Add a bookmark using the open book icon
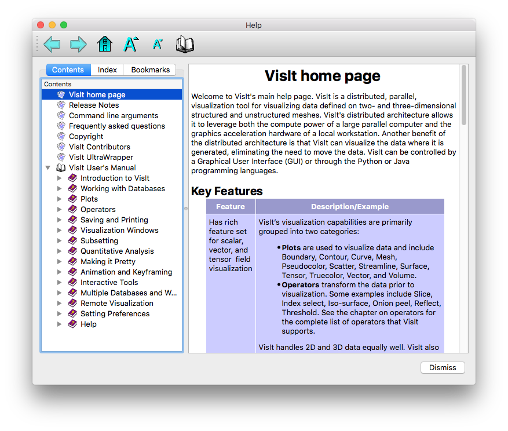Image resolution: width=508 pixels, height=431 pixels. 185,44
